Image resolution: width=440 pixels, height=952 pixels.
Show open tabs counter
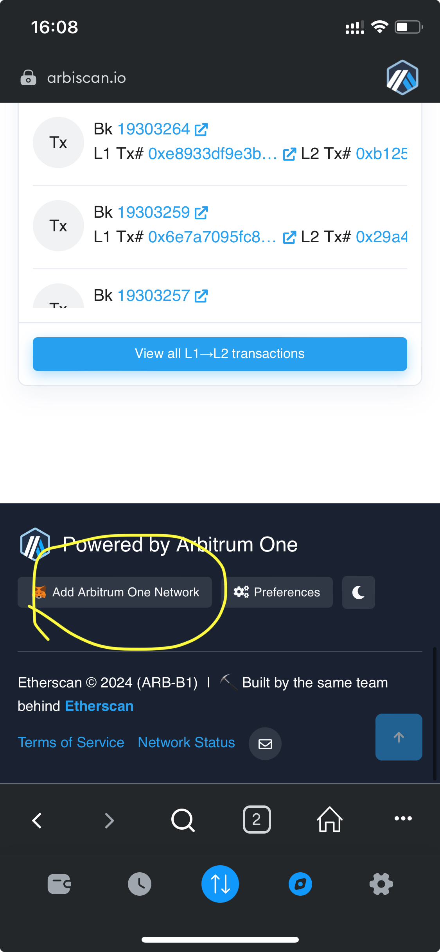[x=257, y=820]
